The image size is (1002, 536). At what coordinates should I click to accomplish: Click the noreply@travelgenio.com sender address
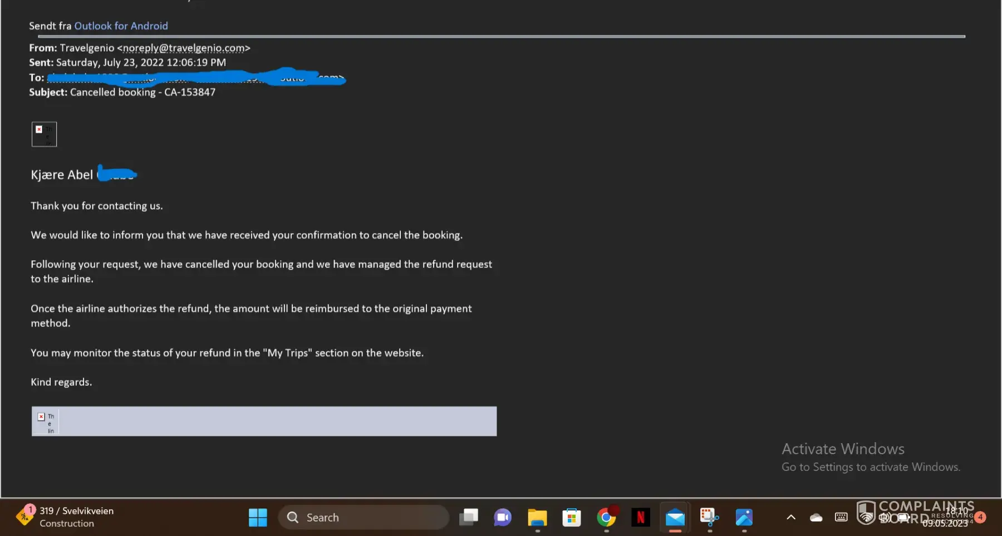184,48
